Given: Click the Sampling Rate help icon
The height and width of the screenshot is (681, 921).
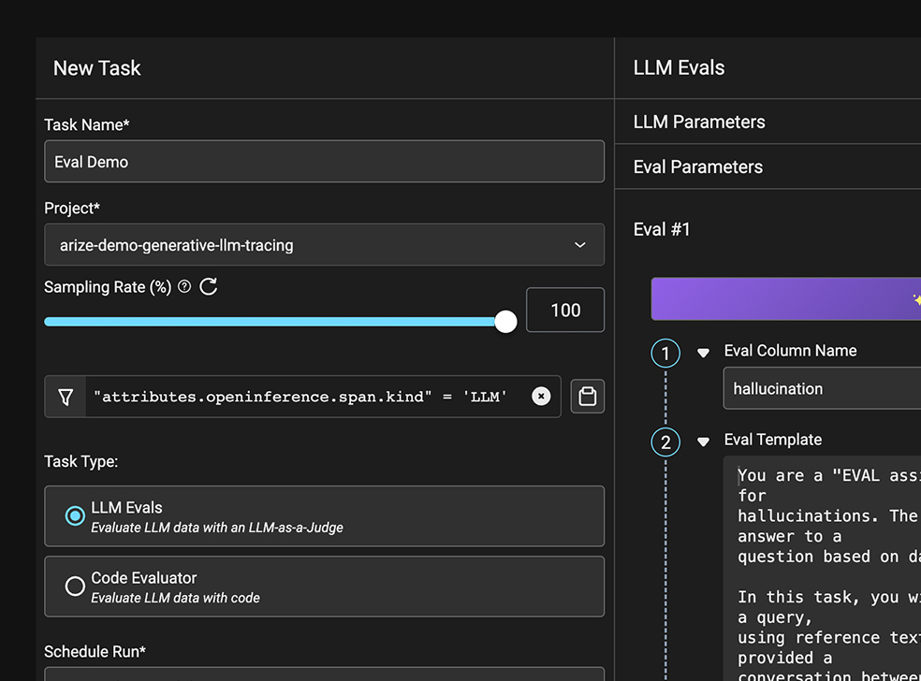Looking at the screenshot, I should point(184,287).
